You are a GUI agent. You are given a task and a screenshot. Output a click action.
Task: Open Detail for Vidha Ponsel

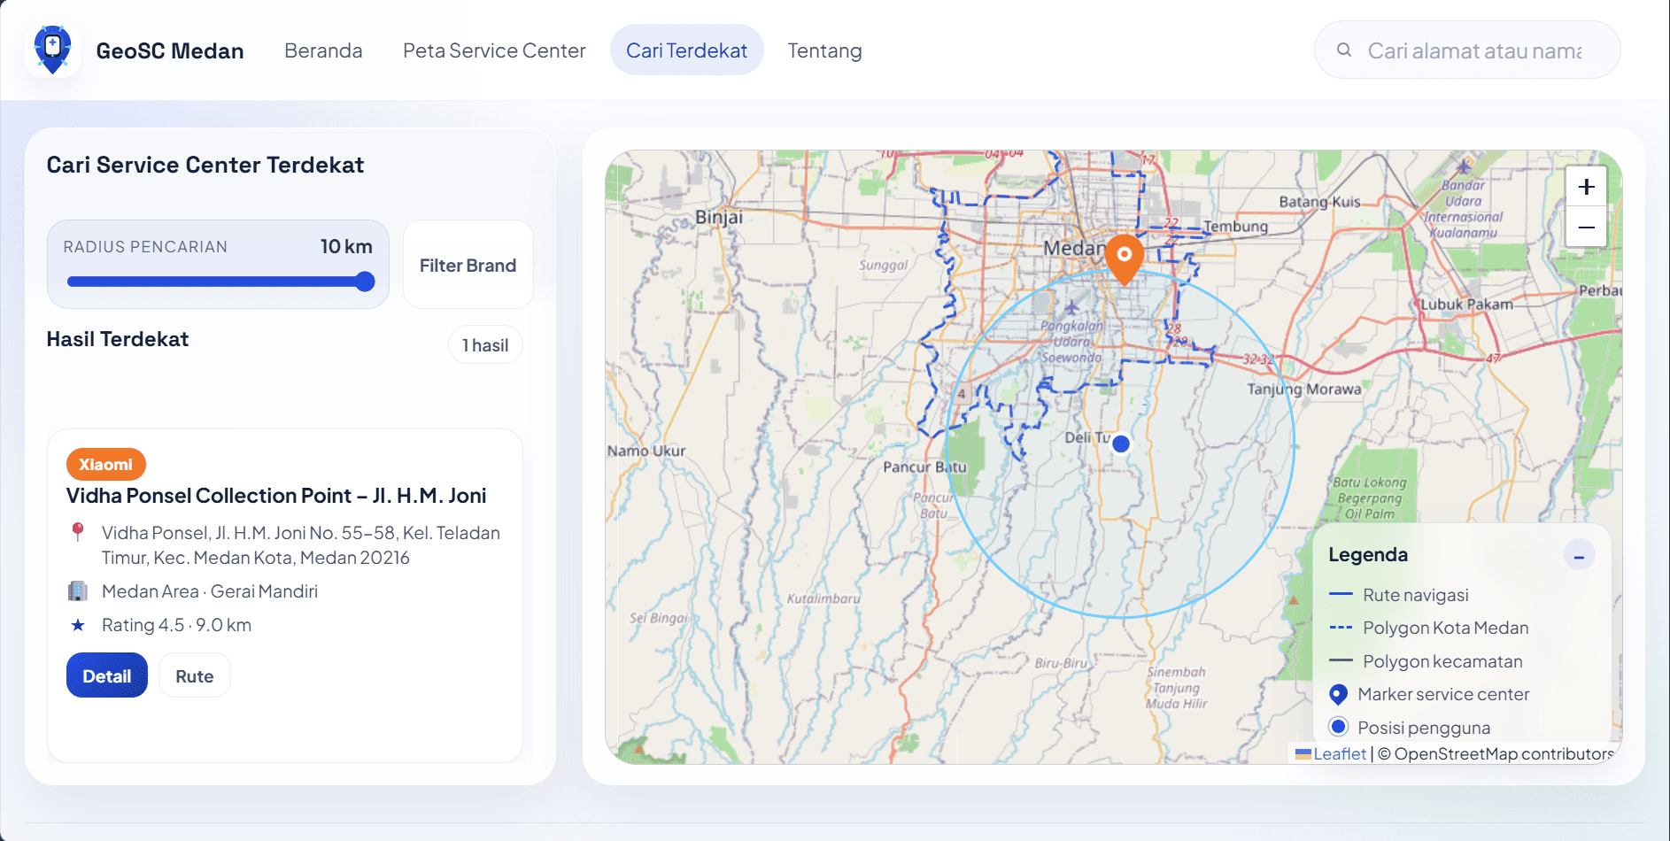click(107, 675)
